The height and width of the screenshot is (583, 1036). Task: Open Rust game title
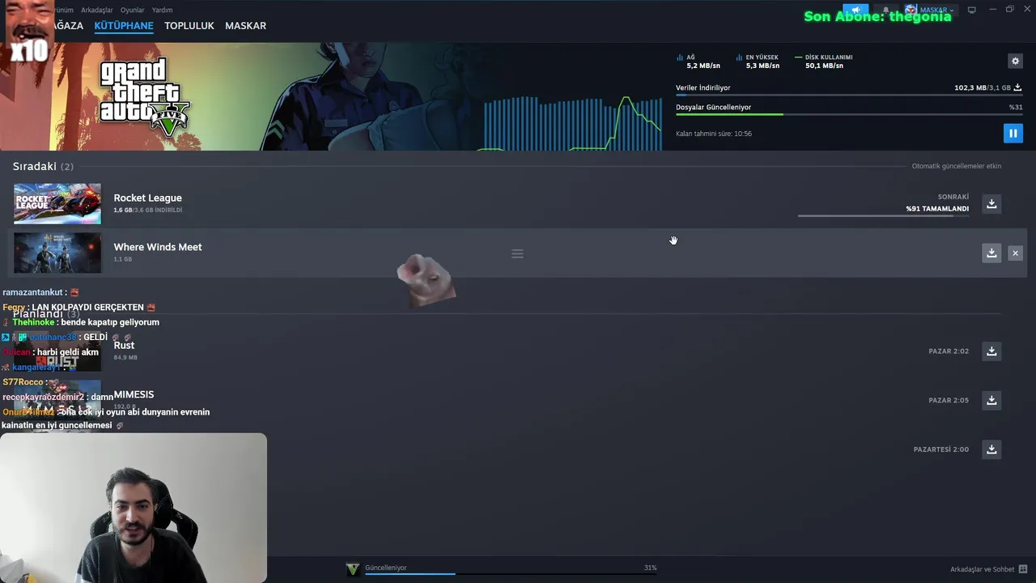pyautogui.click(x=124, y=345)
